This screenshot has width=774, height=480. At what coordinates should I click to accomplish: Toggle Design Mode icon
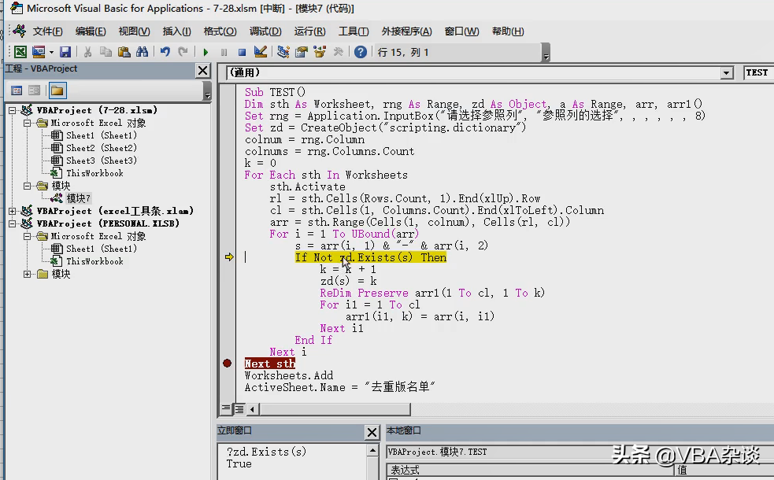point(260,52)
